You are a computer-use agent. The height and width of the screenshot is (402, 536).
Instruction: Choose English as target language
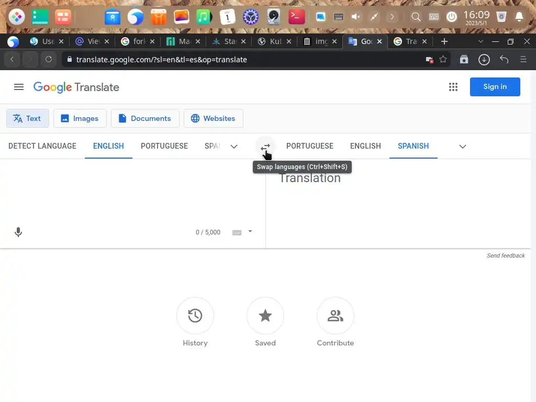tap(365, 146)
